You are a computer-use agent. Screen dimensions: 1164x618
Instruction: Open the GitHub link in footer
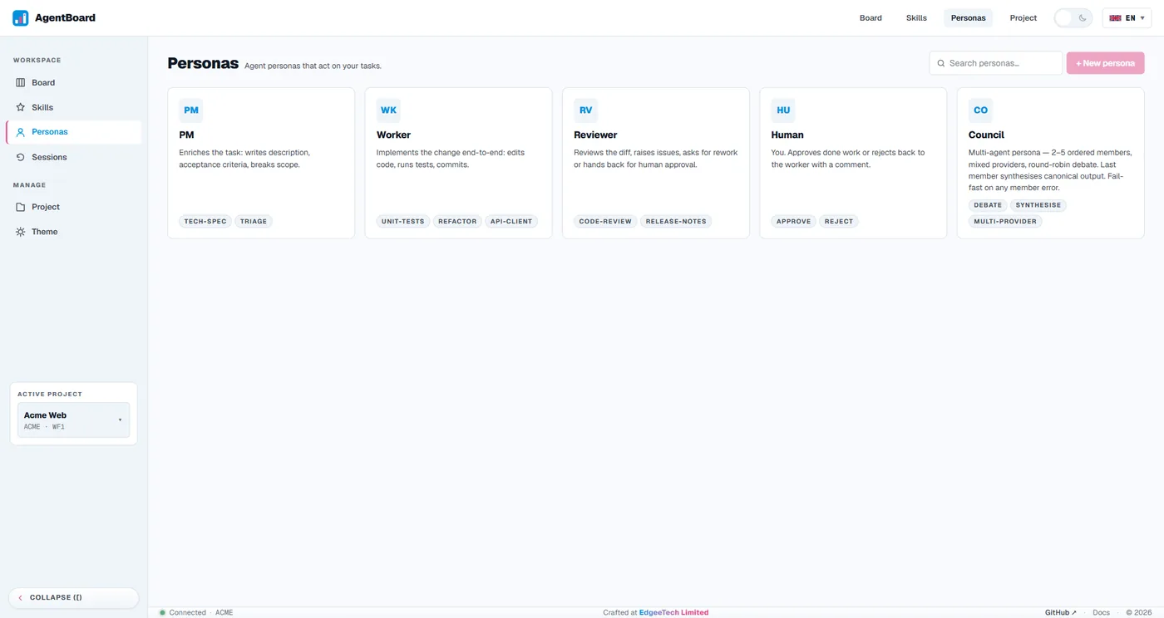click(x=1060, y=613)
